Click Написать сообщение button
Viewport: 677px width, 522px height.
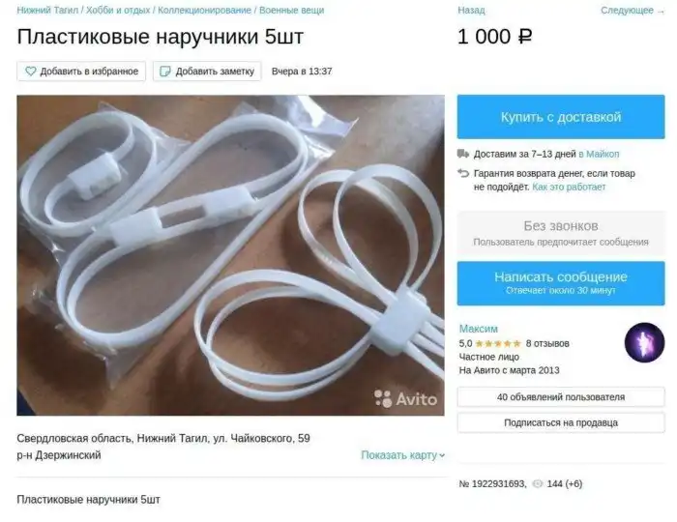tap(561, 283)
